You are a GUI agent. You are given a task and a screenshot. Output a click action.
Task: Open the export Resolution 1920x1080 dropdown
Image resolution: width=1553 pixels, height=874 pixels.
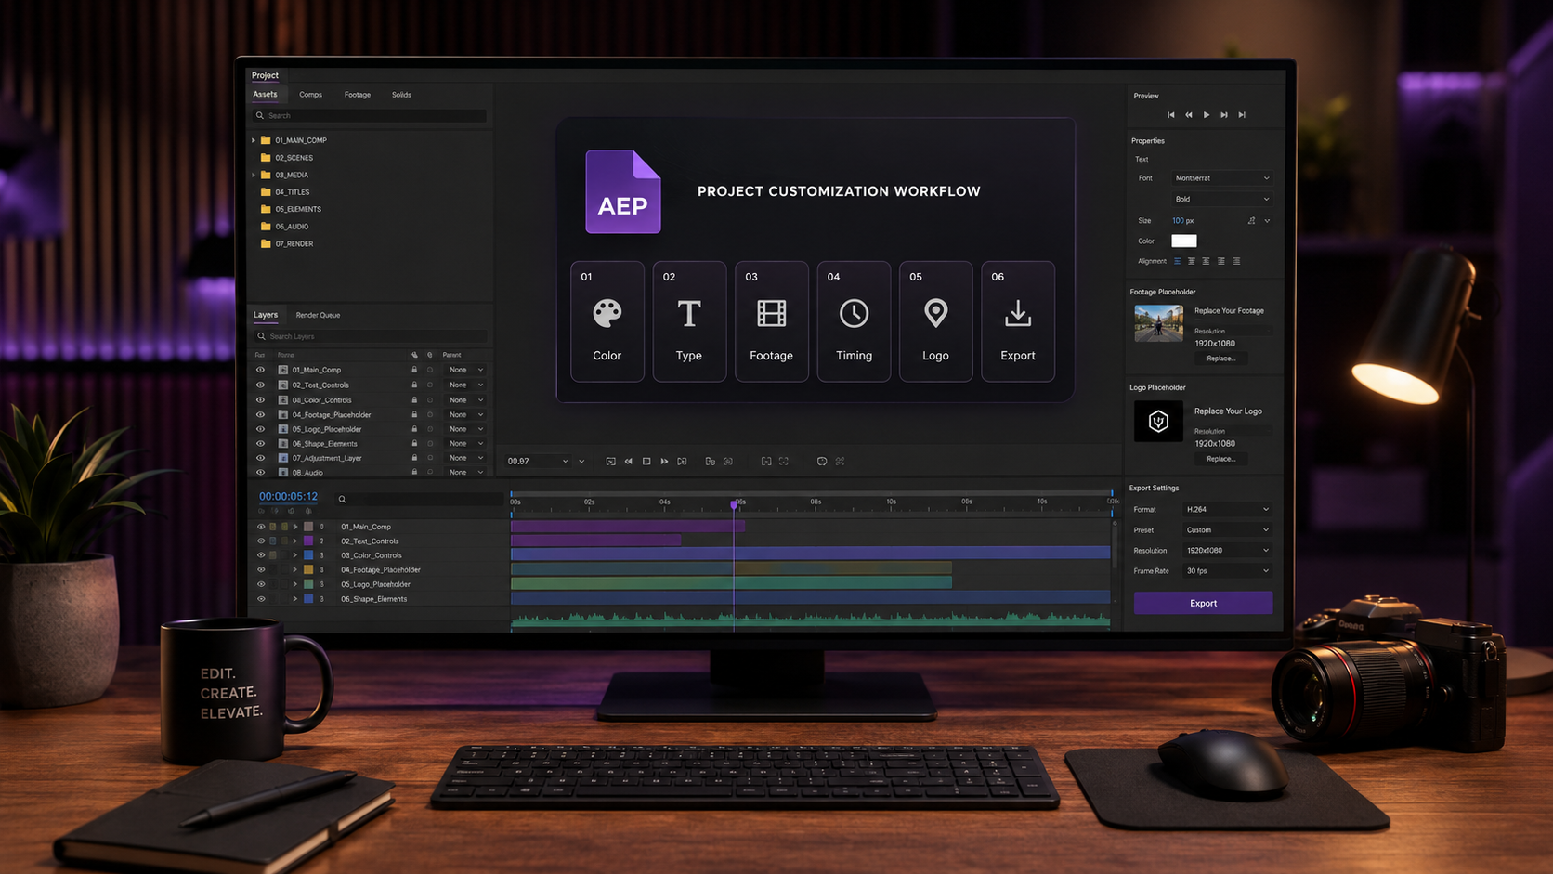1227,550
